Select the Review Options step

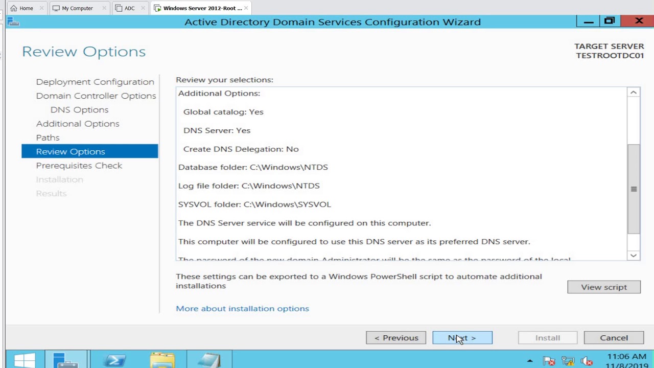point(89,151)
